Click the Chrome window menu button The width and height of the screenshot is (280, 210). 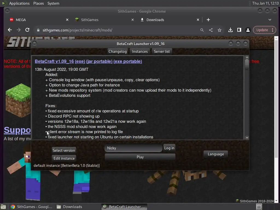click(x=7, y=11)
